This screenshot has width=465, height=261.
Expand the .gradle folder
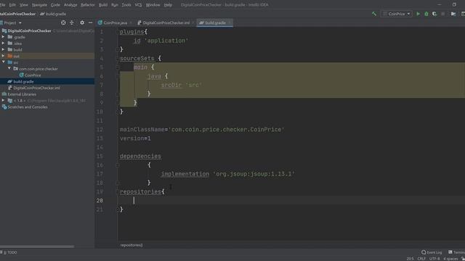3,37
